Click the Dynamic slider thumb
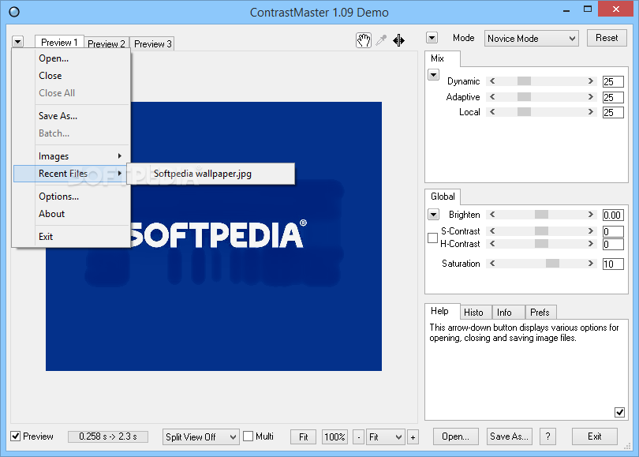 point(524,81)
